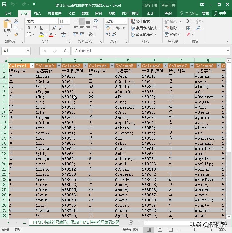
Task: Switch to the 公式 Formulas tab
Action: click(x=72, y=13)
